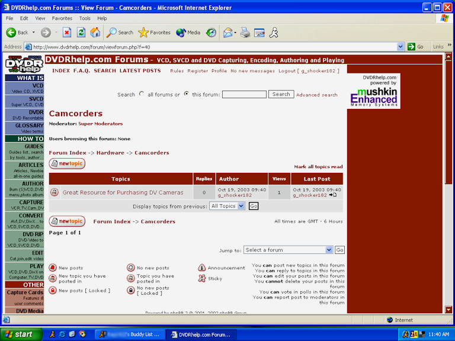Click the mushkin Enhanced sponsor banner
The height and width of the screenshot is (341, 455).
[x=374, y=91]
